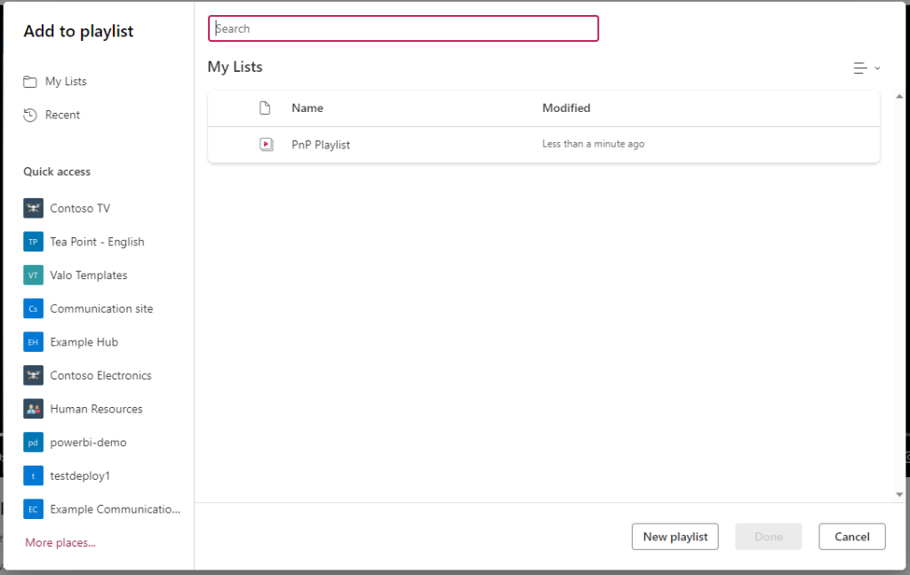Click the powerbi-demo pd icon

click(x=33, y=443)
